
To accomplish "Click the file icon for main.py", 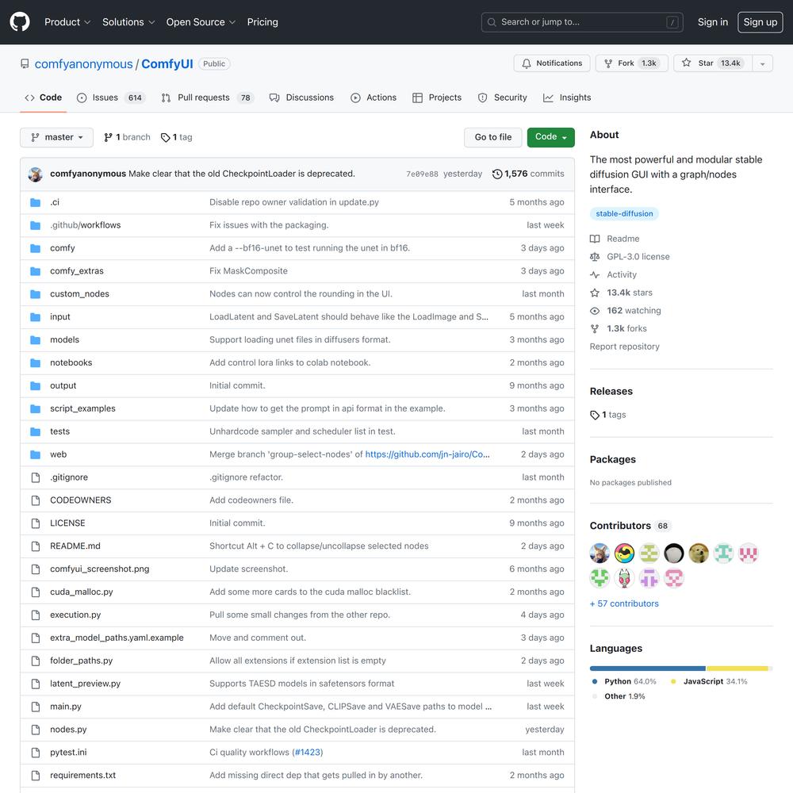I will click(36, 707).
